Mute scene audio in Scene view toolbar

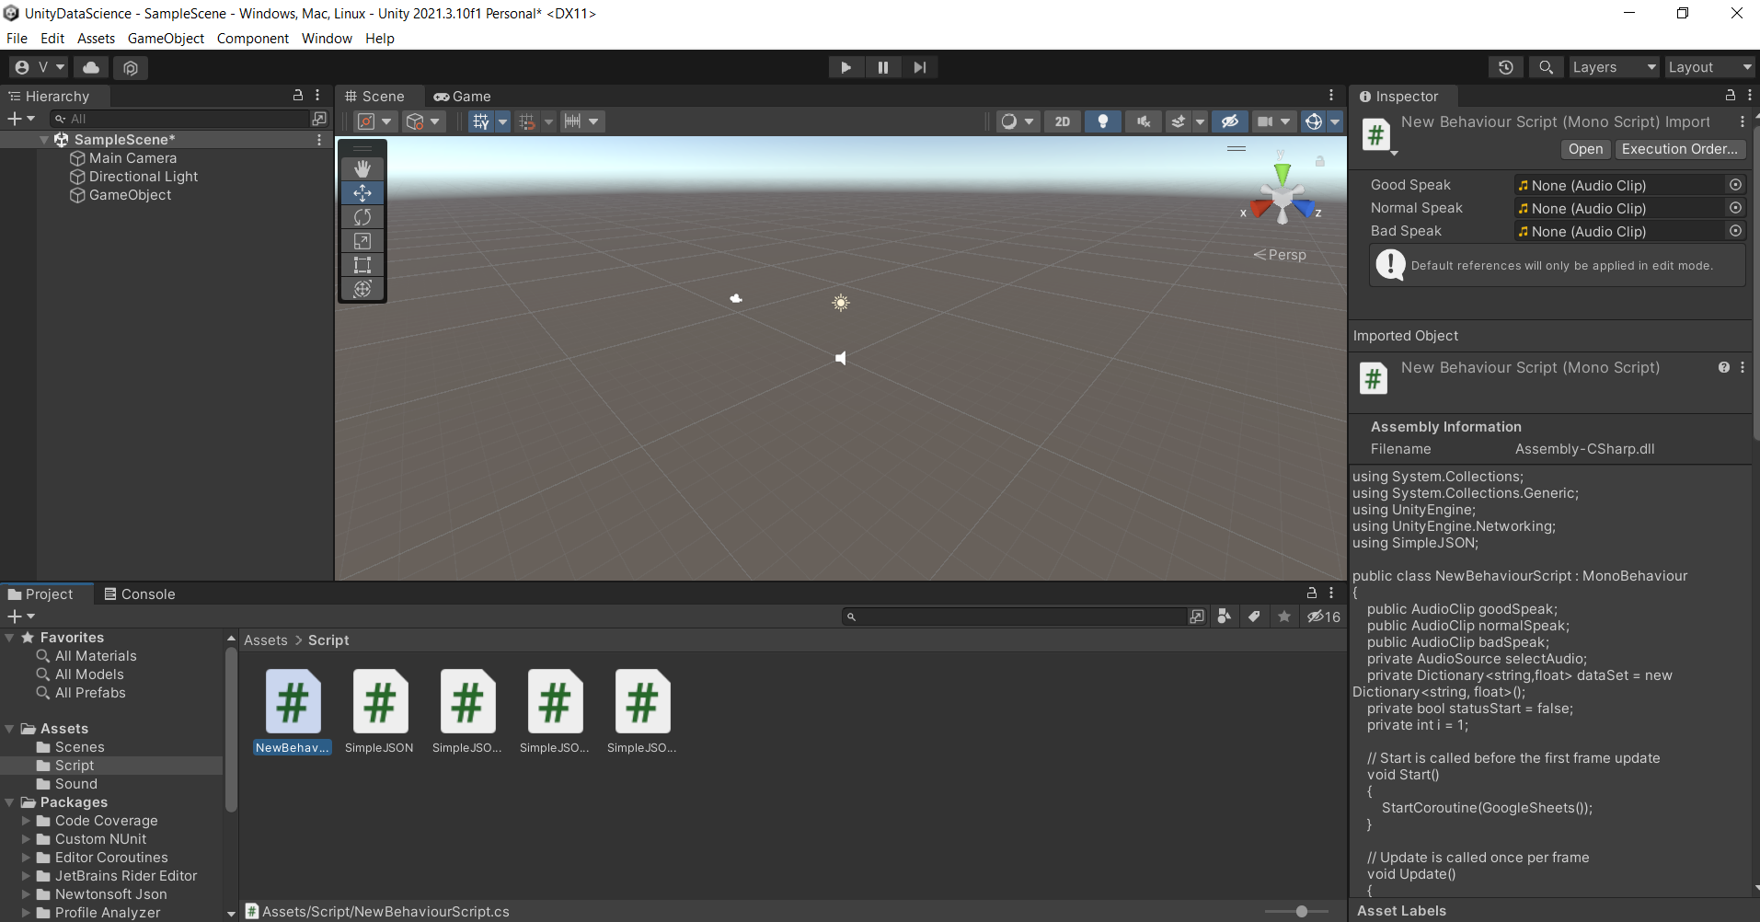(1143, 121)
